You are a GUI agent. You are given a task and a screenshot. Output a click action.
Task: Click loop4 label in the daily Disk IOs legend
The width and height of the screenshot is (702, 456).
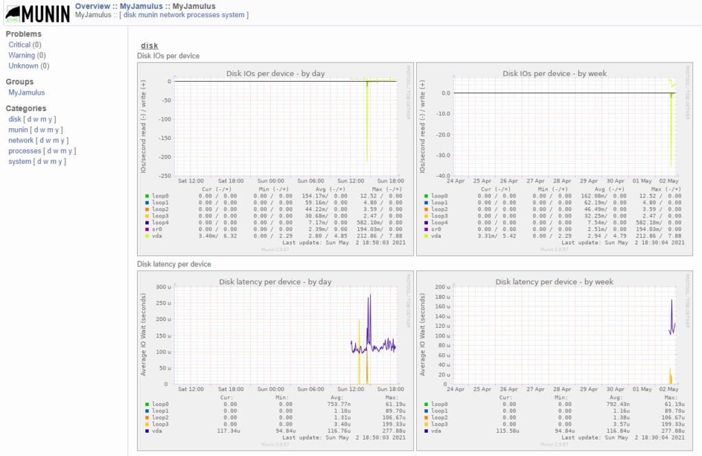[x=160, y=223]
